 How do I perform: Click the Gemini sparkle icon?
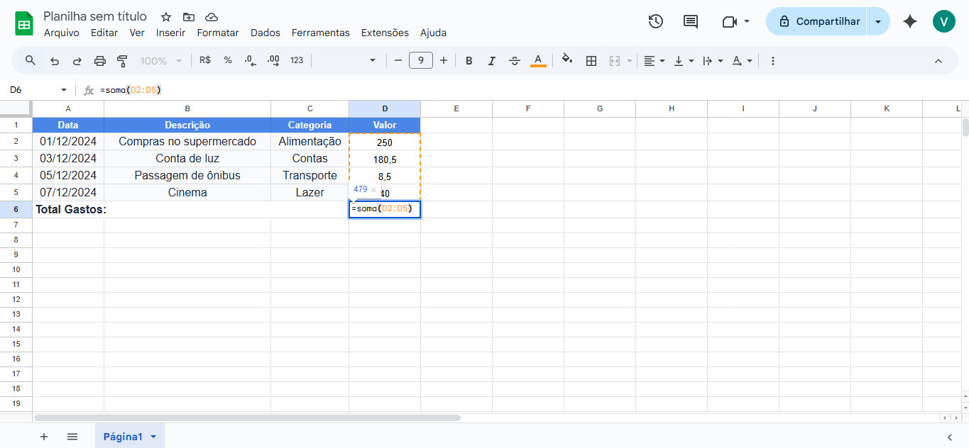coord(910,21)
